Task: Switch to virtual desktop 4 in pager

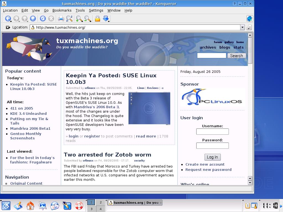Action: (101, 209)
